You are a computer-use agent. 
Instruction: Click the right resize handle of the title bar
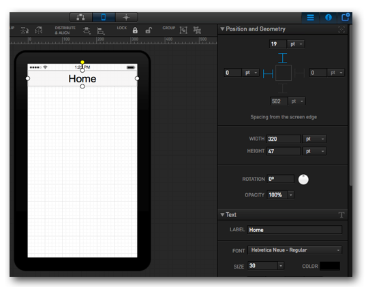tap(137, 78)
